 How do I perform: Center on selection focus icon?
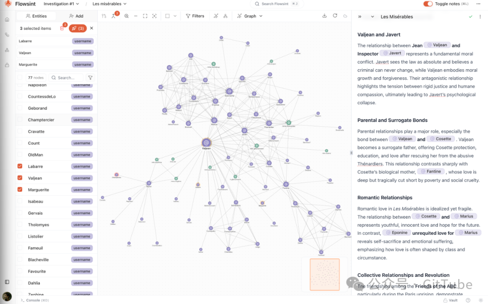[x=155, y=16]
